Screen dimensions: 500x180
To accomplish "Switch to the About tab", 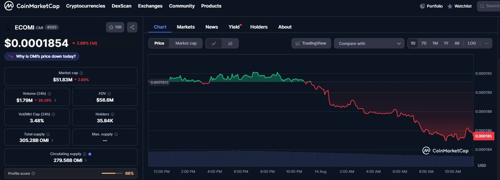I will pos(285,27).
